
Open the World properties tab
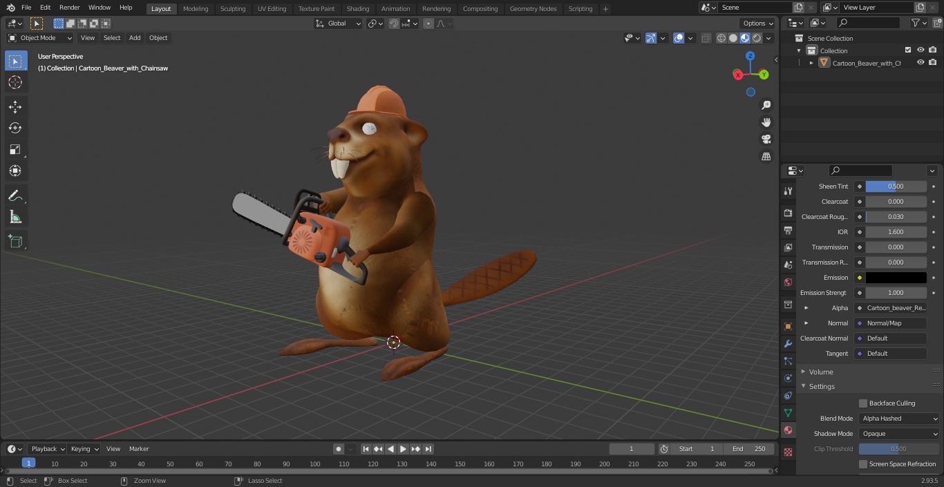coord(788,282)
